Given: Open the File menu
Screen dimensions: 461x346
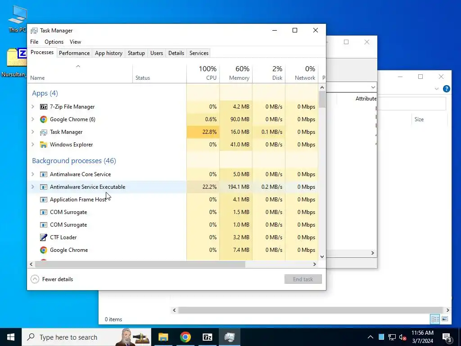Looking at the screenshot, I should (34, 42).
